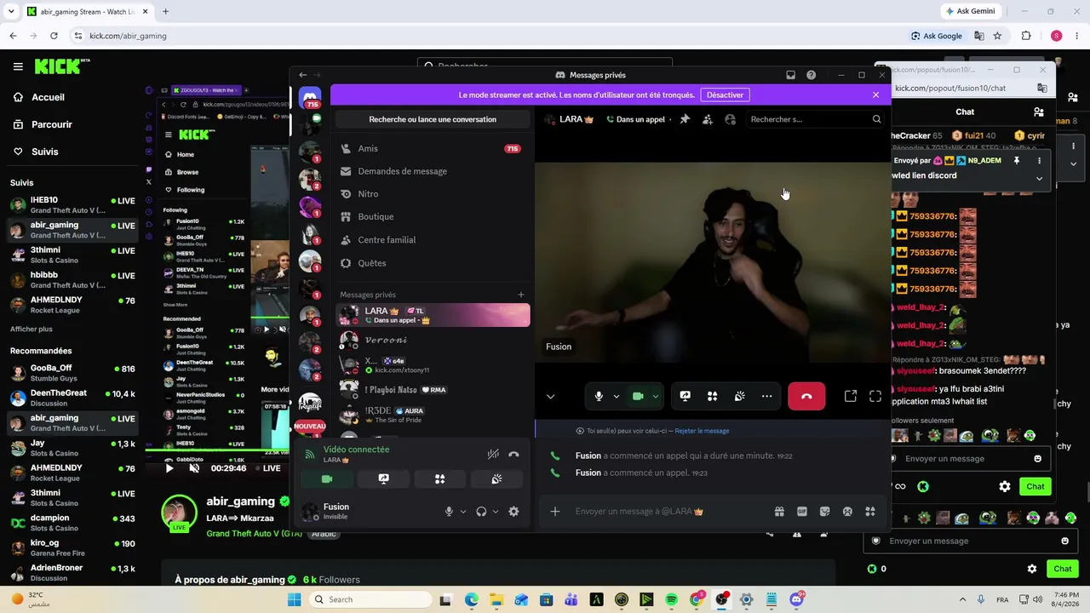Open microphone options arrow in call controls
Image resolution: width=1090 pixels, height=613 pixels.
pyautogui.click(x=616, y=397)
